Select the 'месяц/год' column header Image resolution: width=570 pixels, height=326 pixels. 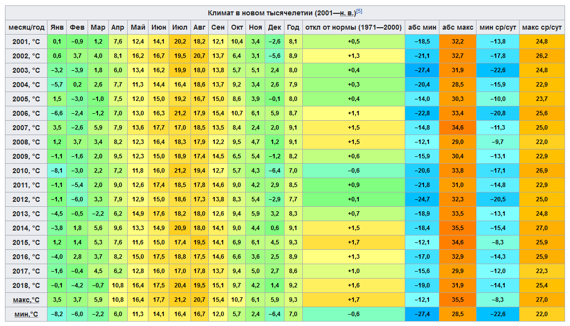(26, 27)
